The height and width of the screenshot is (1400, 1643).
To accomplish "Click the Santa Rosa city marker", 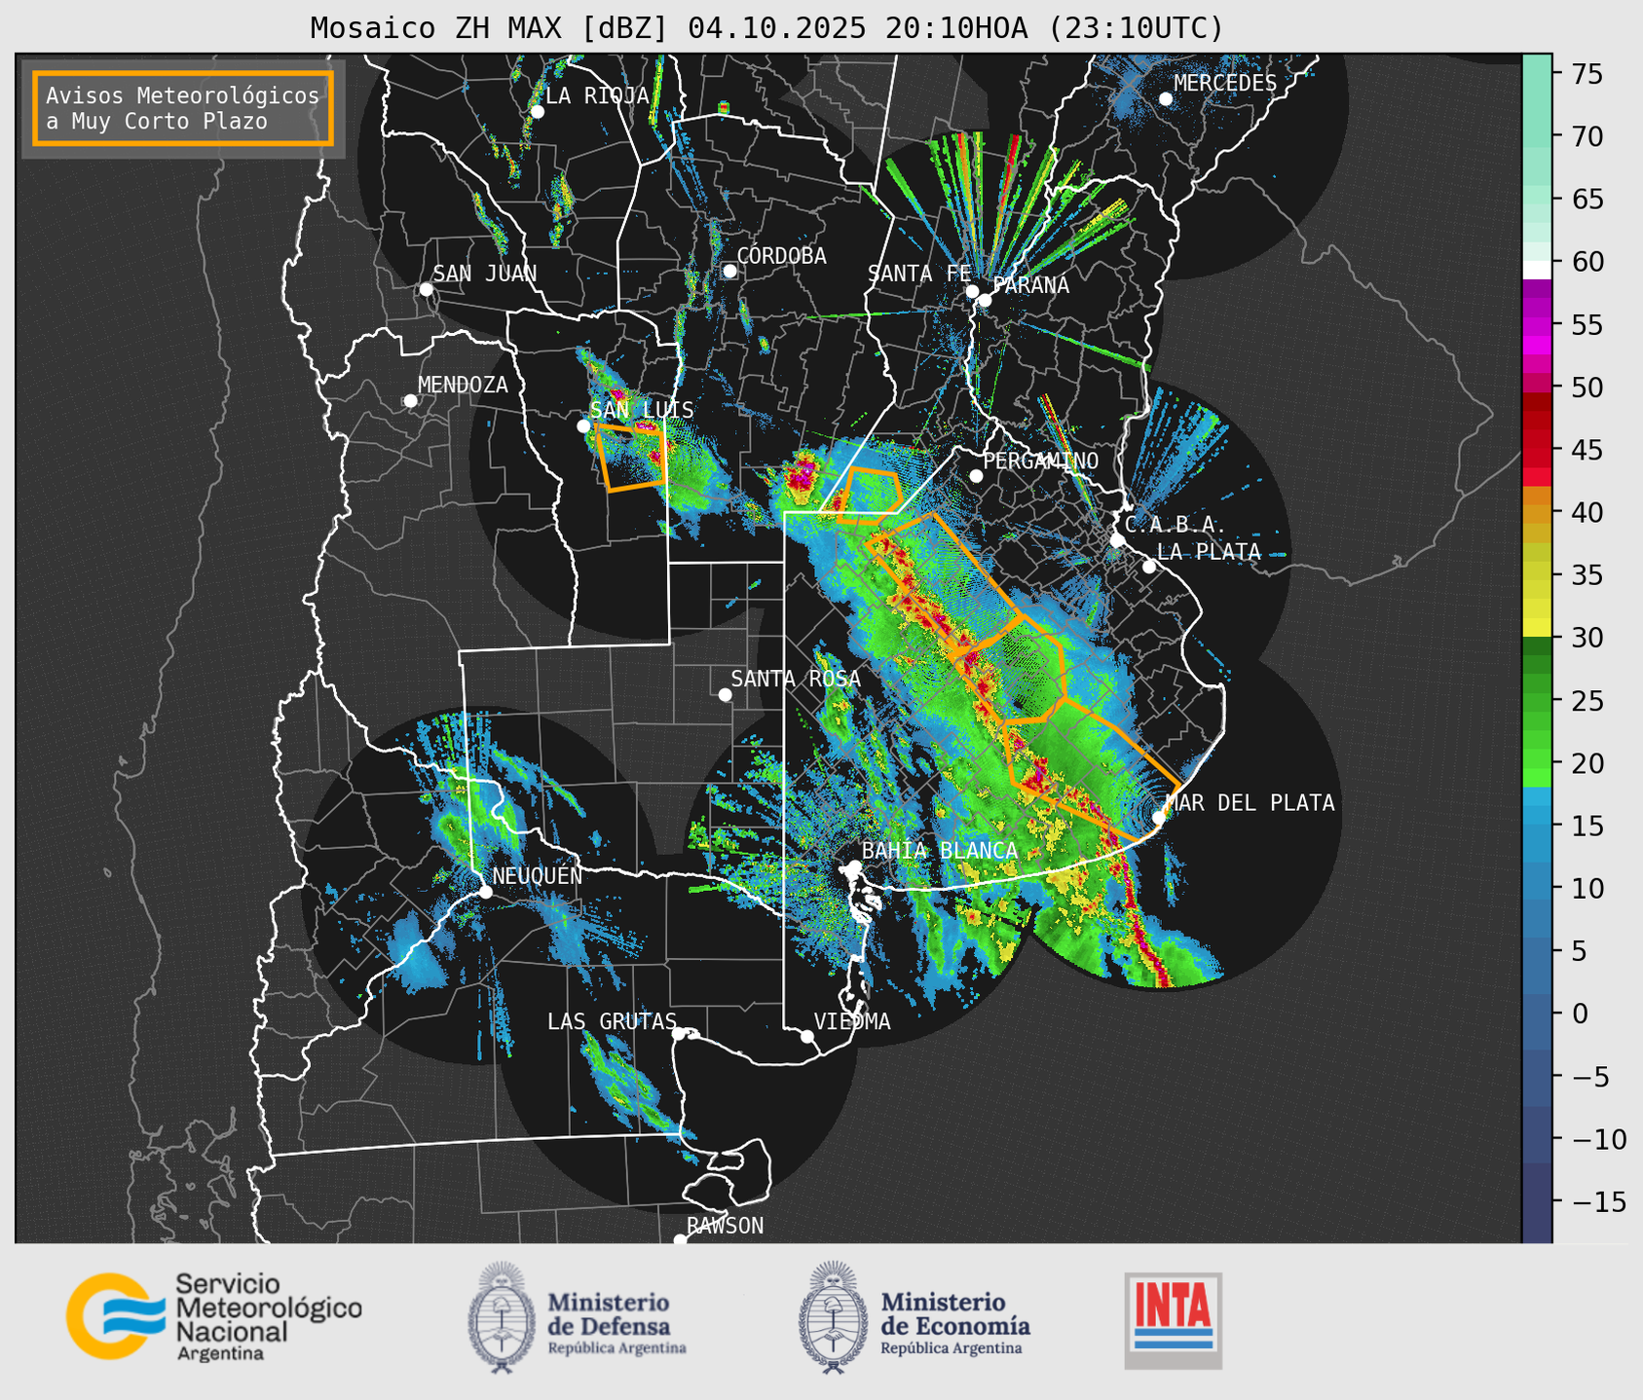I will tap(725, 694).
